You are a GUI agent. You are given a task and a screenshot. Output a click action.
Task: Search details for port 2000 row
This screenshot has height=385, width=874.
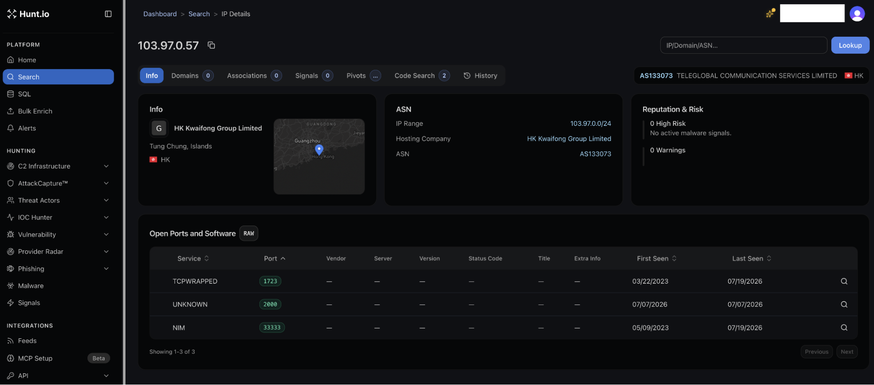[x=844, y=305]
